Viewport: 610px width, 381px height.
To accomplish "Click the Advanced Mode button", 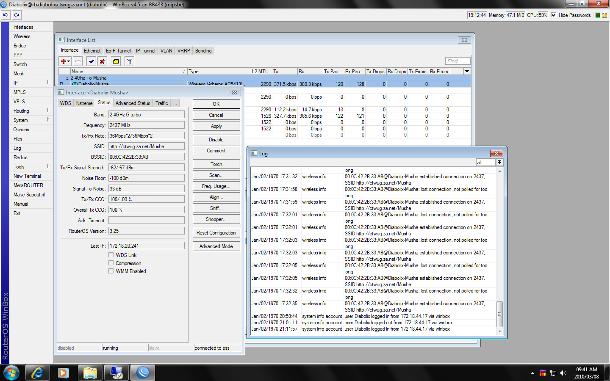I will [x=216, y=246].
